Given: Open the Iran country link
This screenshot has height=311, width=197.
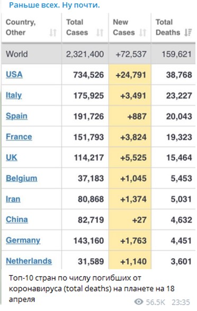Looking at the screenshot, I should (x=13, y=199).
